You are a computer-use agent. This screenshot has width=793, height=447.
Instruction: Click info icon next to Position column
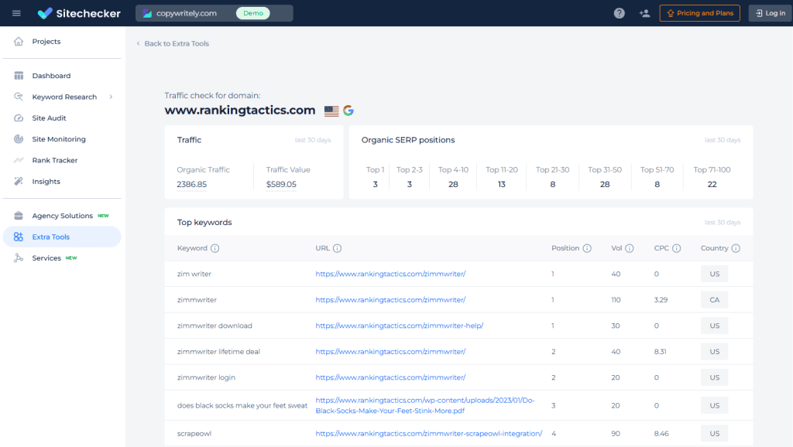(587, 248)
